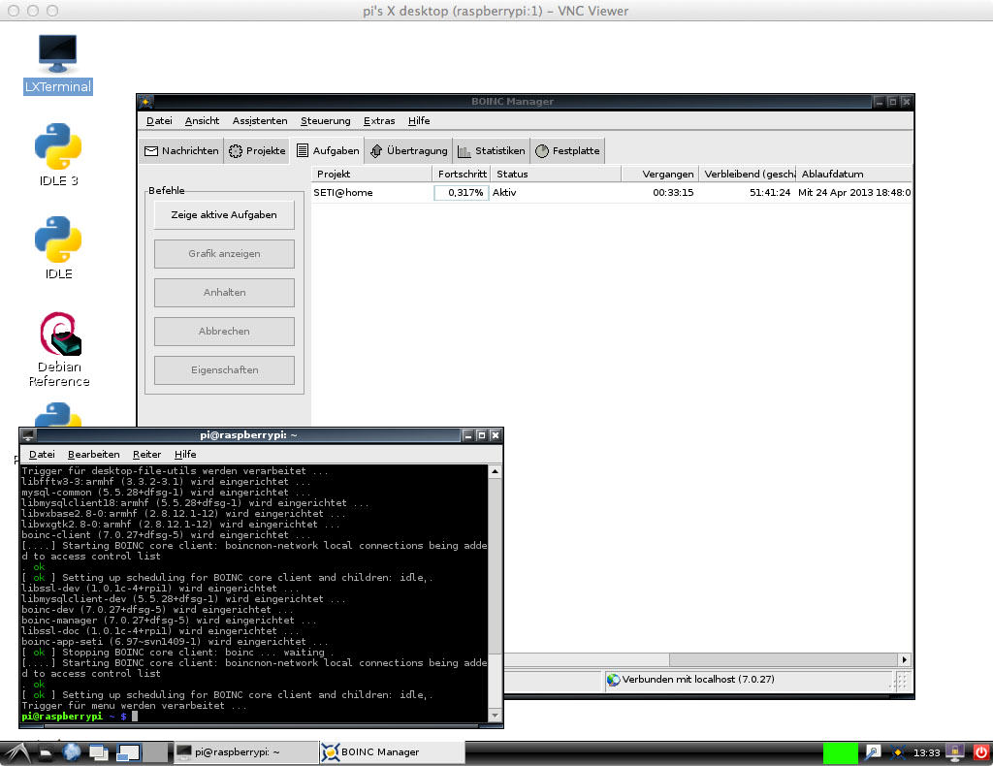Click the Verbunden mit localhost status text
Screen dimensions: 993x766
click(x=698, y=680)
